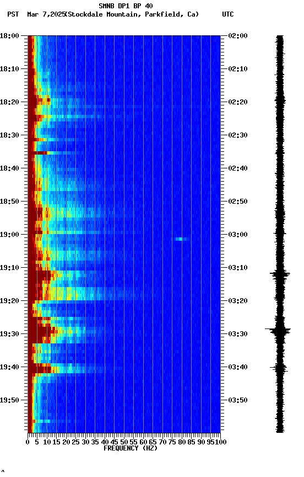Click the waveform burst near 03:10
304x477 pixels.
coord(280,274)
